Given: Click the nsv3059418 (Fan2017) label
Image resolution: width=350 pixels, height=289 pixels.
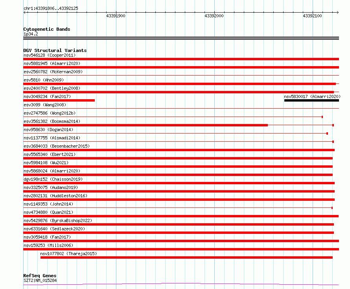Looking at the screenshot, I should tap(47, 237).
